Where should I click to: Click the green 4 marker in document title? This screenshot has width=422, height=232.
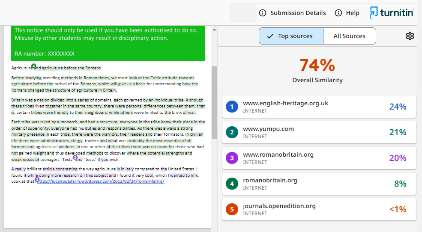(x=34, y=66)
